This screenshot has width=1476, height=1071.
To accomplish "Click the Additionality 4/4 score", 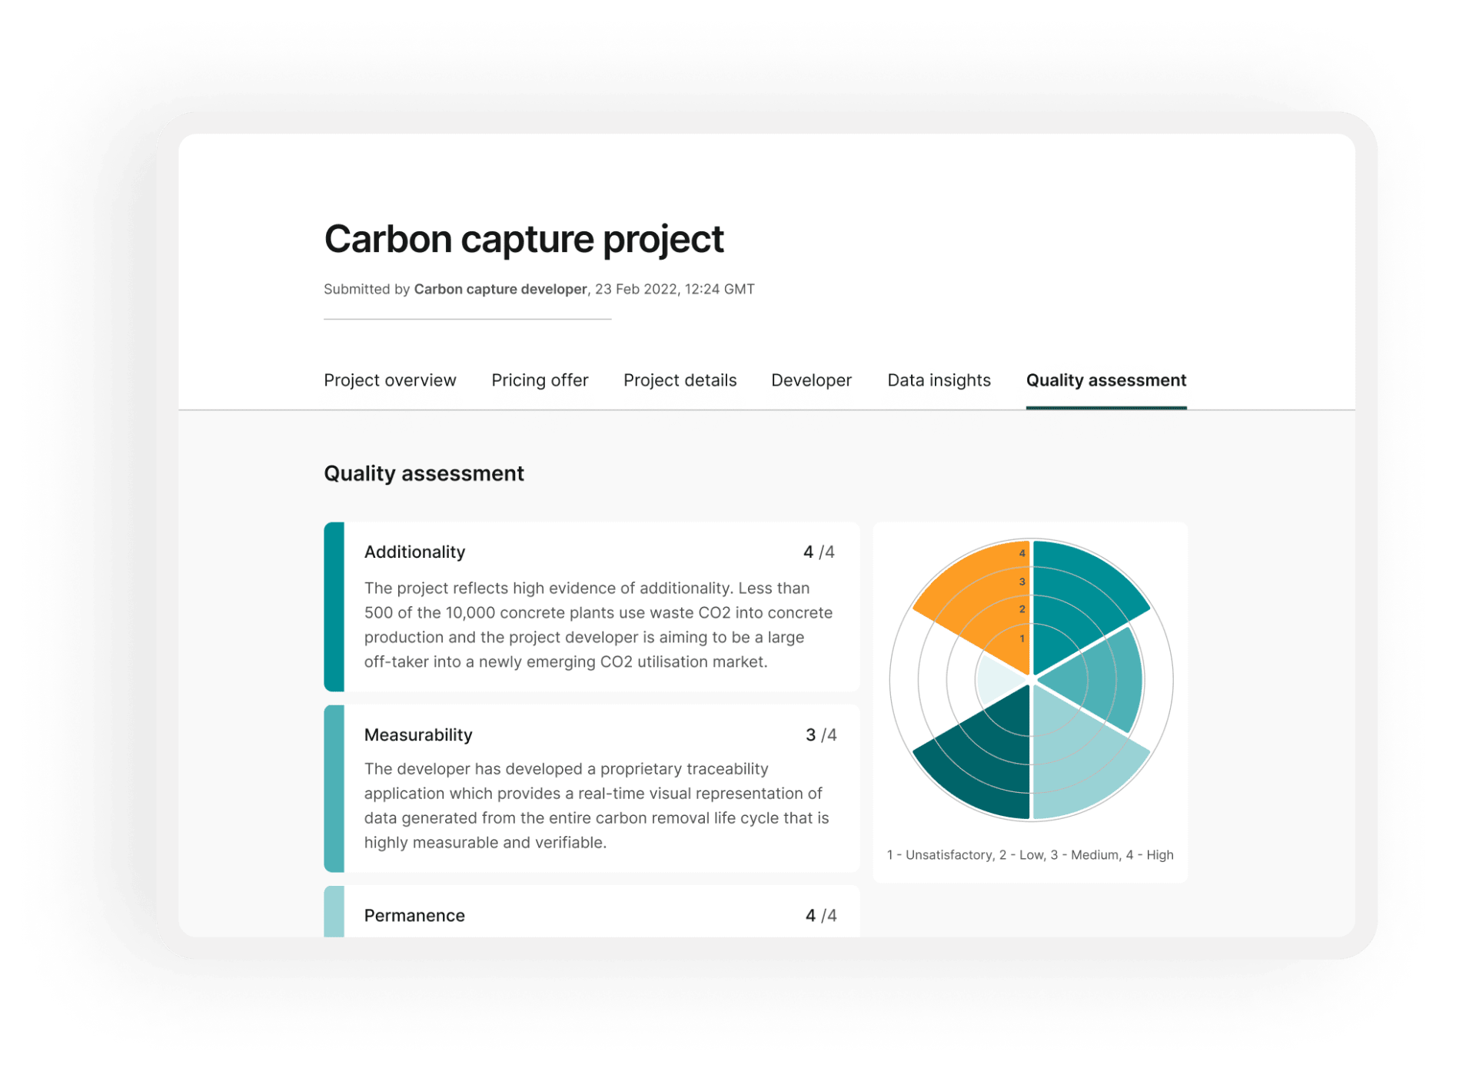I will [819, 552].
